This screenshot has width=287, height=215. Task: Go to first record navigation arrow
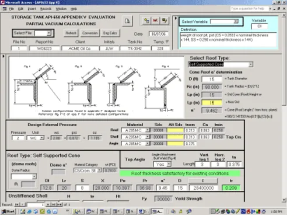pyautogui.click(x=17, y=204)
